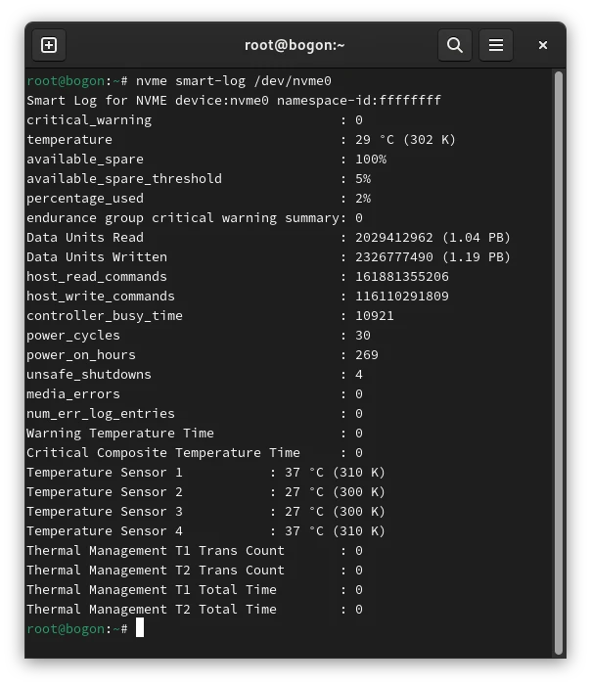
Task: Click the typed nvme smart-log command text
Action: [x=234, y=81]
